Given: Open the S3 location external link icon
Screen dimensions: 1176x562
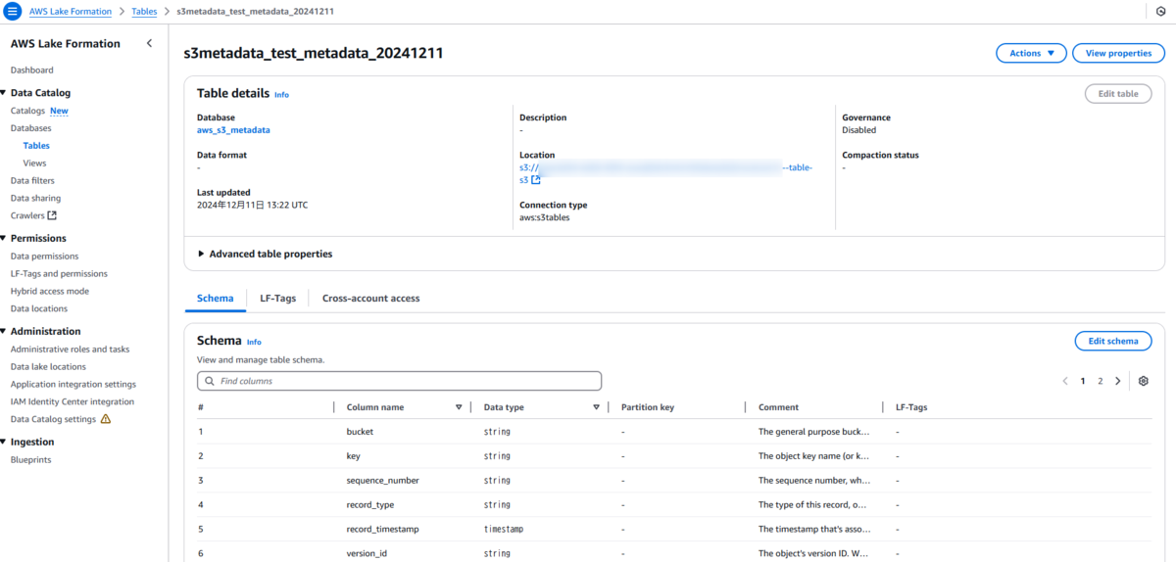Looking at the screenshot, I should click(x=536, y=180).
